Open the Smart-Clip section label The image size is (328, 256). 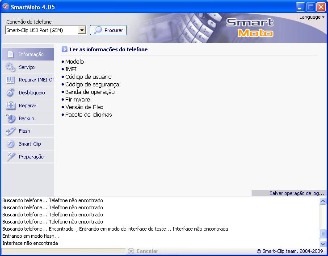29,144
